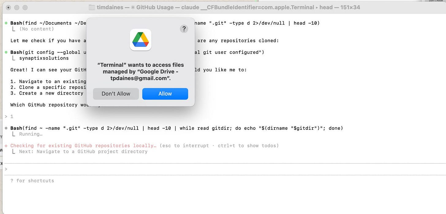Click the Terminal window's close button
This screenshot has width=446, height=214.
coord(9,7)
